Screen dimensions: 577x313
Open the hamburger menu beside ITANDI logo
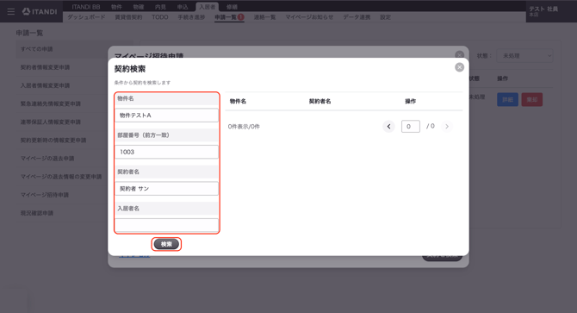11,12
